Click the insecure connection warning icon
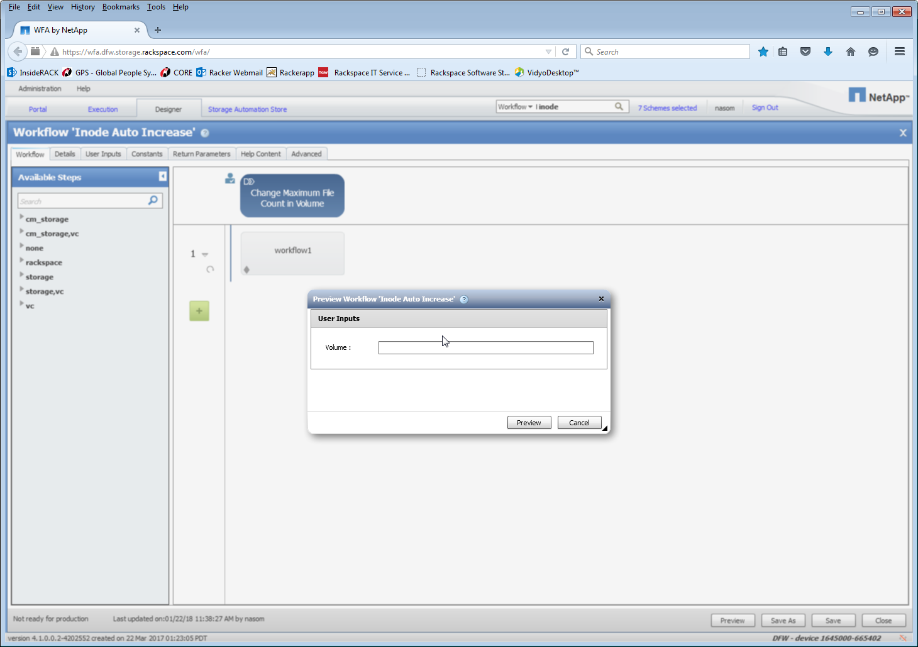 [55, 52]
